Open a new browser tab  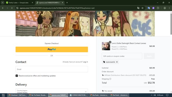point(67,3)
